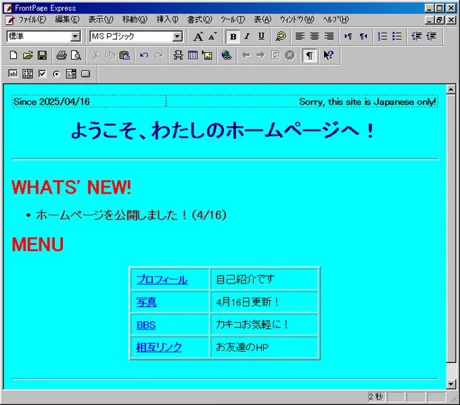The width and height of the screenshot is (460, 405).
Task: Open the text color palette
Action: pos(281,36)
